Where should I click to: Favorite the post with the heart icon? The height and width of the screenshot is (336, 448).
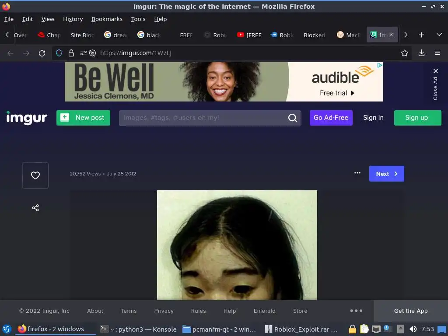pos(35,175)
